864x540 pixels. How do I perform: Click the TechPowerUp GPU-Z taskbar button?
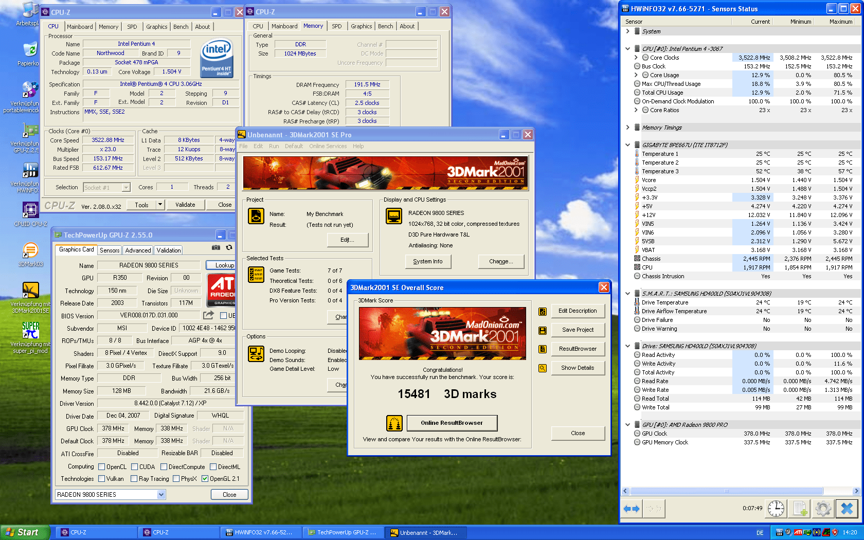(x=343, y=532)
